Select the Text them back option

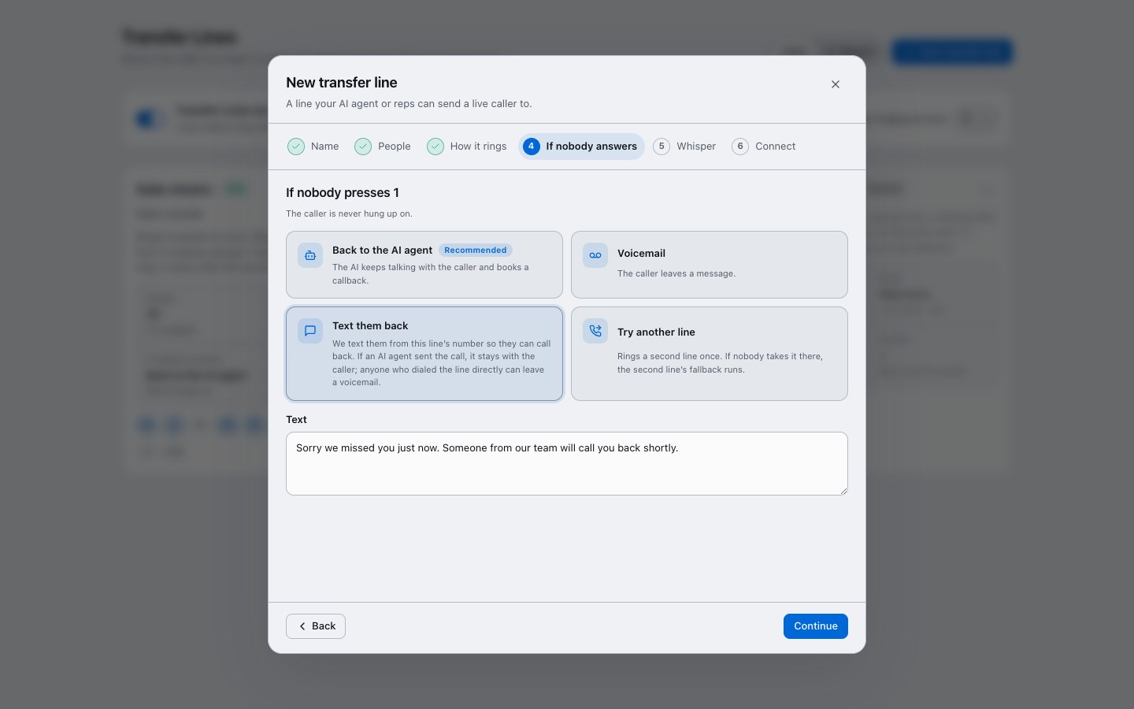pos(424,354)
